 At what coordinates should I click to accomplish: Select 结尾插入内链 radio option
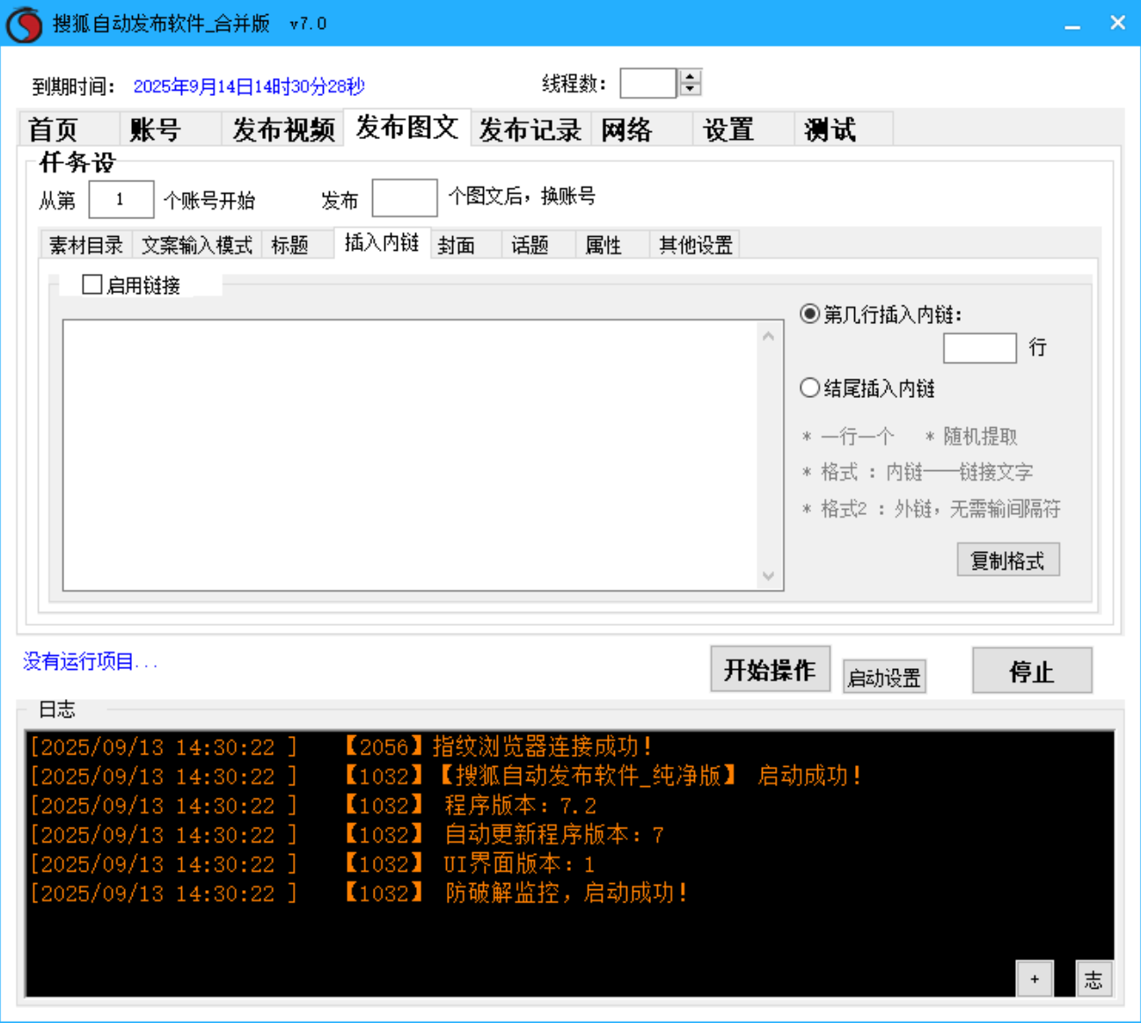click(x=809, y=388)
